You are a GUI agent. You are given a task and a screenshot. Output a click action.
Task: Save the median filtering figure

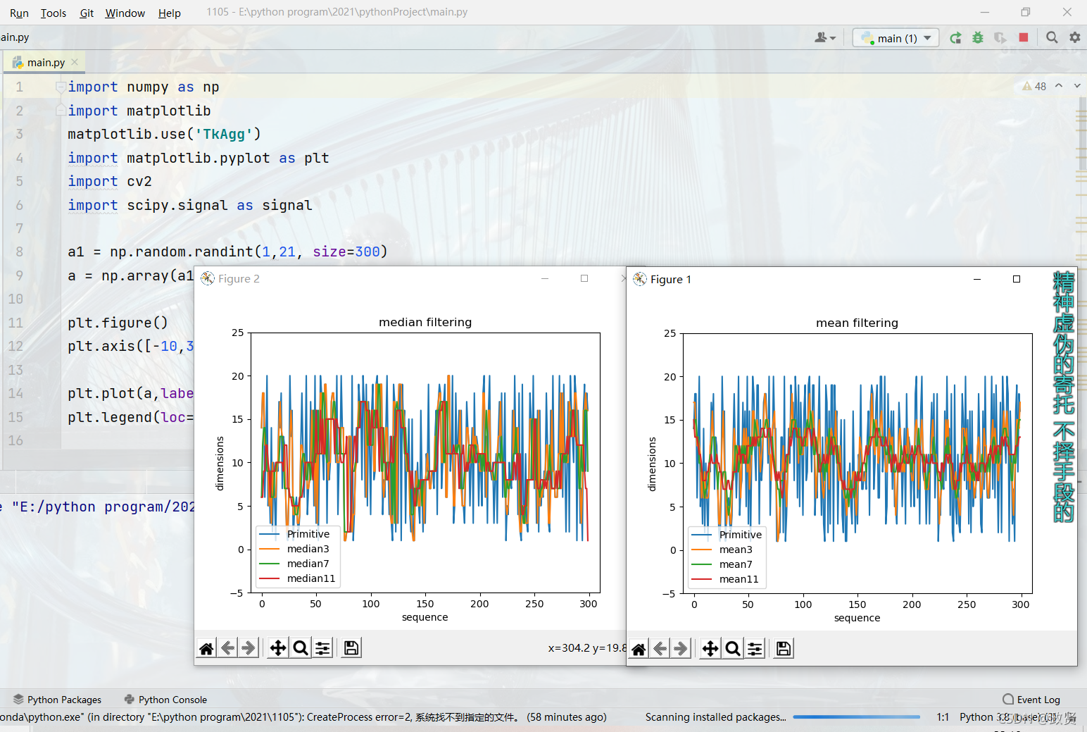[x=350, y=647]
